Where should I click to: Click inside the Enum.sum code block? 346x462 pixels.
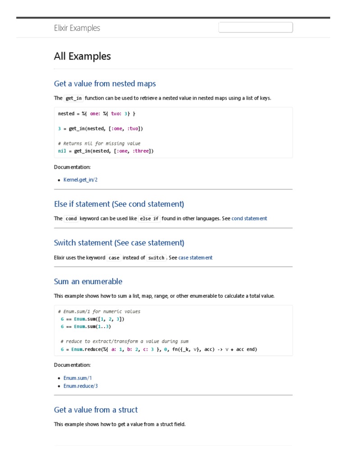point(173,330)
